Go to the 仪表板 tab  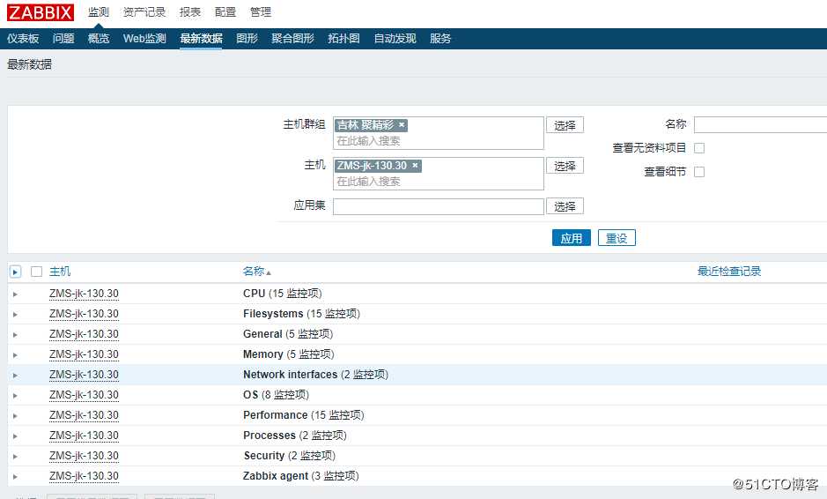coord(23,39)
